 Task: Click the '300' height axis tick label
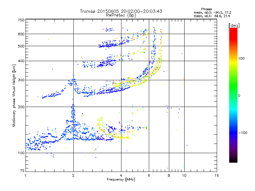[x=21, y=80]
